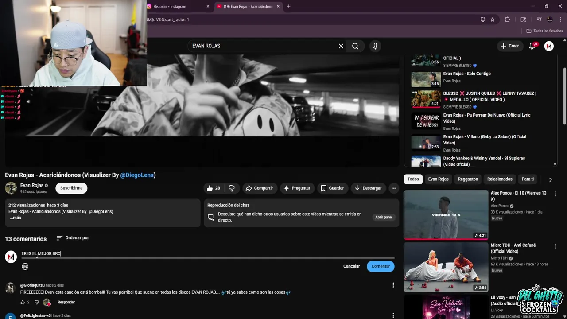Select the Evan Rojas filter chip
This screenshot has height=319, width=567.
(438, 179)
